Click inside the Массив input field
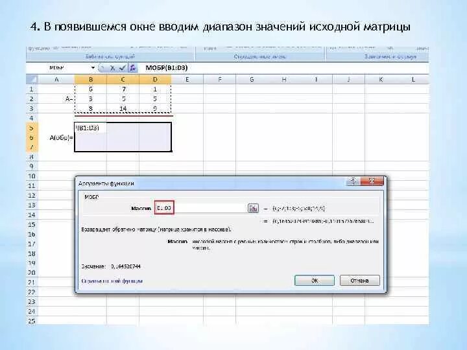This screenshot has width=467, height=350. coord(201,208)
